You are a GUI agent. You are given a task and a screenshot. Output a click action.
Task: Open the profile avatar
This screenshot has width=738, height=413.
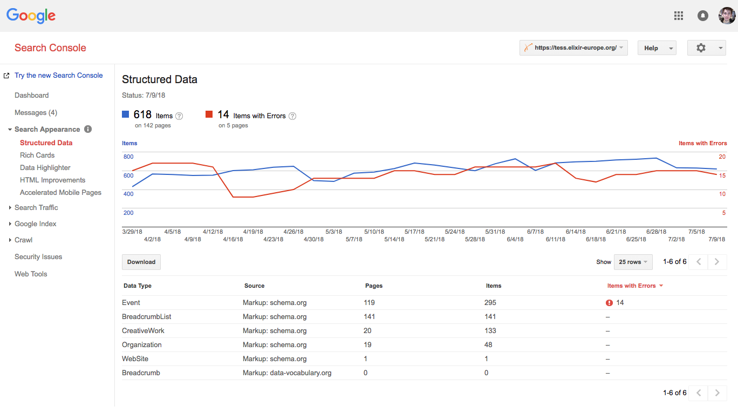727,15
